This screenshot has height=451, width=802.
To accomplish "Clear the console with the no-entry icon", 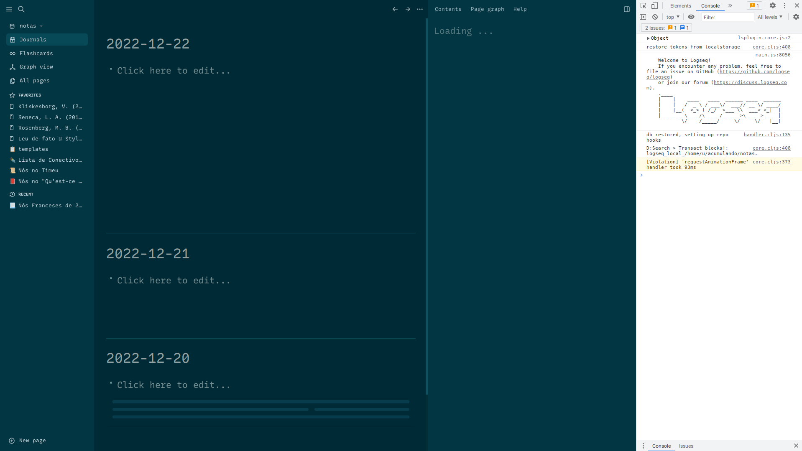I will click(x=655, y=17).
